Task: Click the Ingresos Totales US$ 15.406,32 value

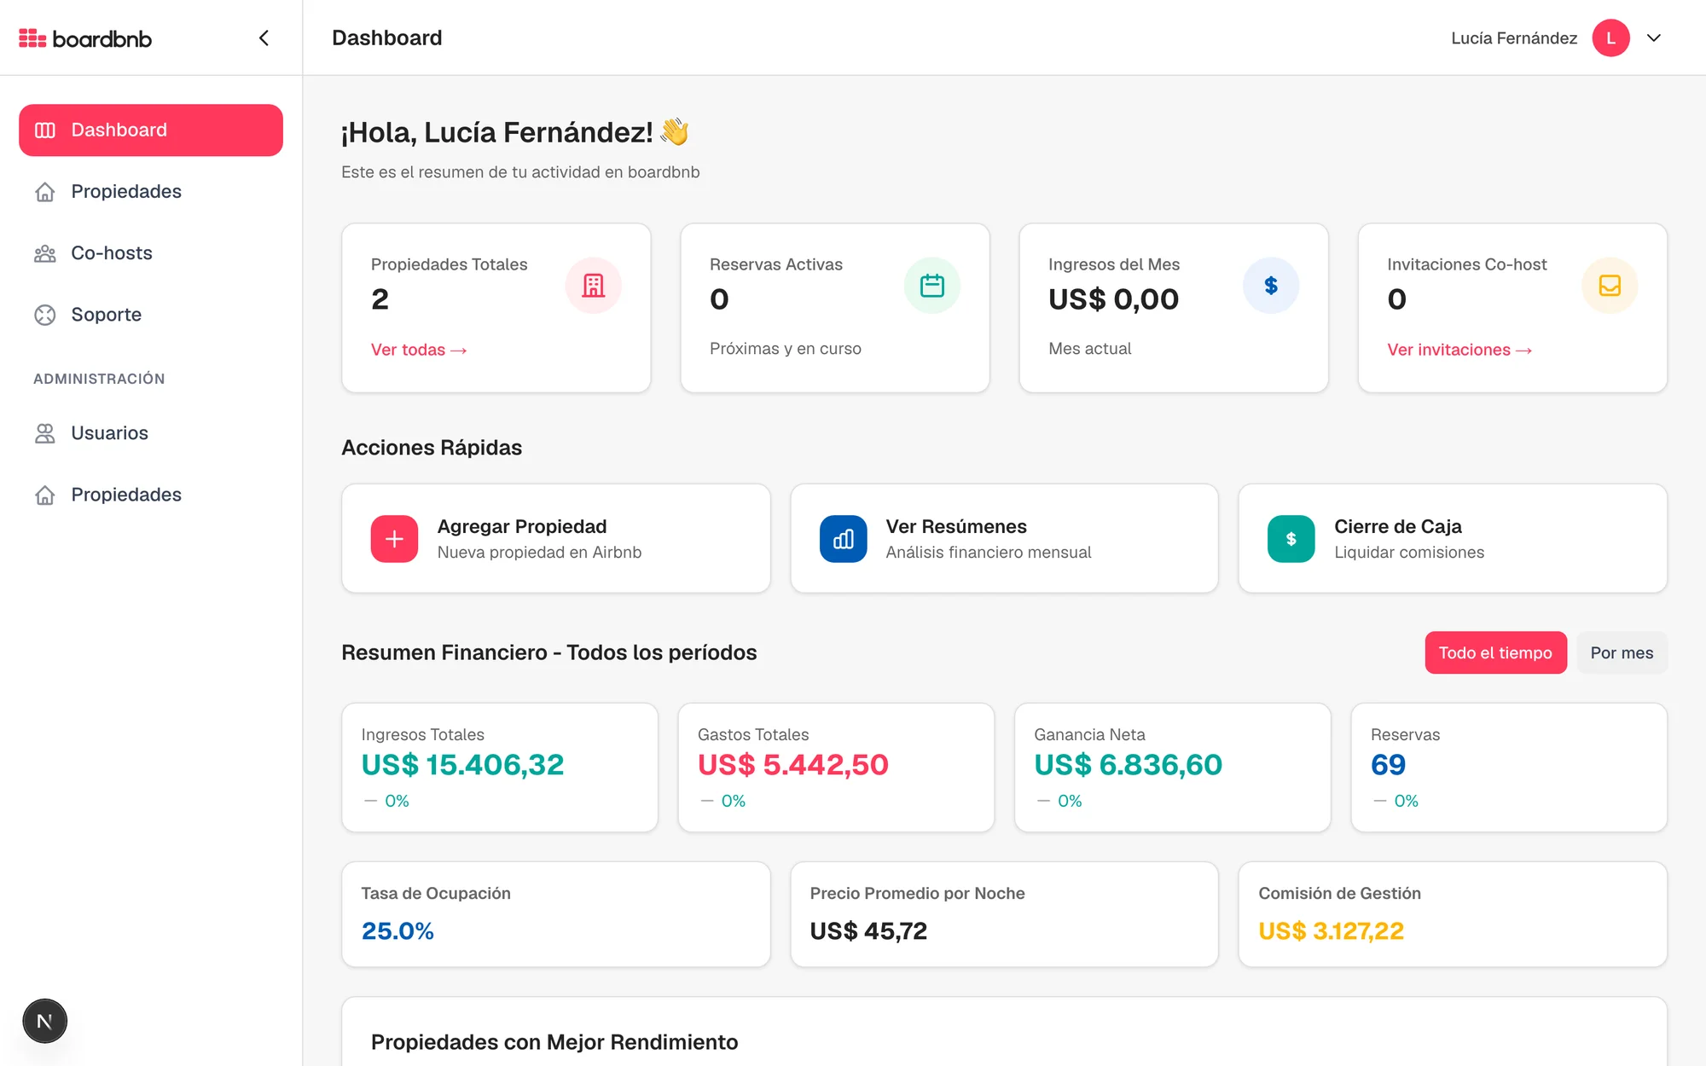Action: pos(462,765)
